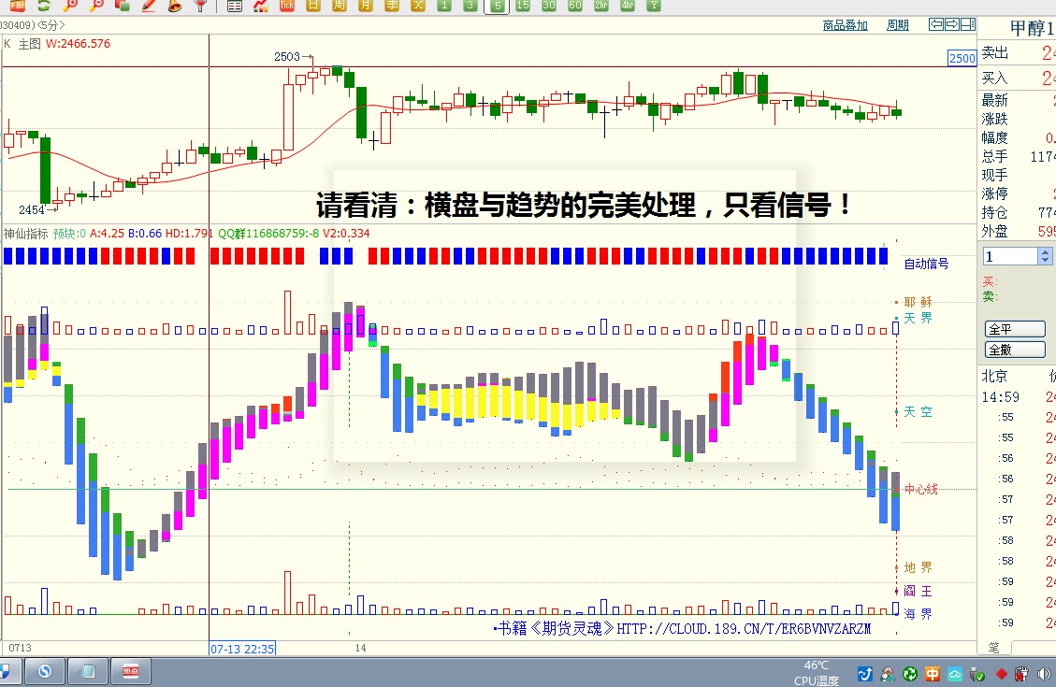Open the Sogou browser in taskbar
1056x687 pixels.
click(x=44, y=671)
